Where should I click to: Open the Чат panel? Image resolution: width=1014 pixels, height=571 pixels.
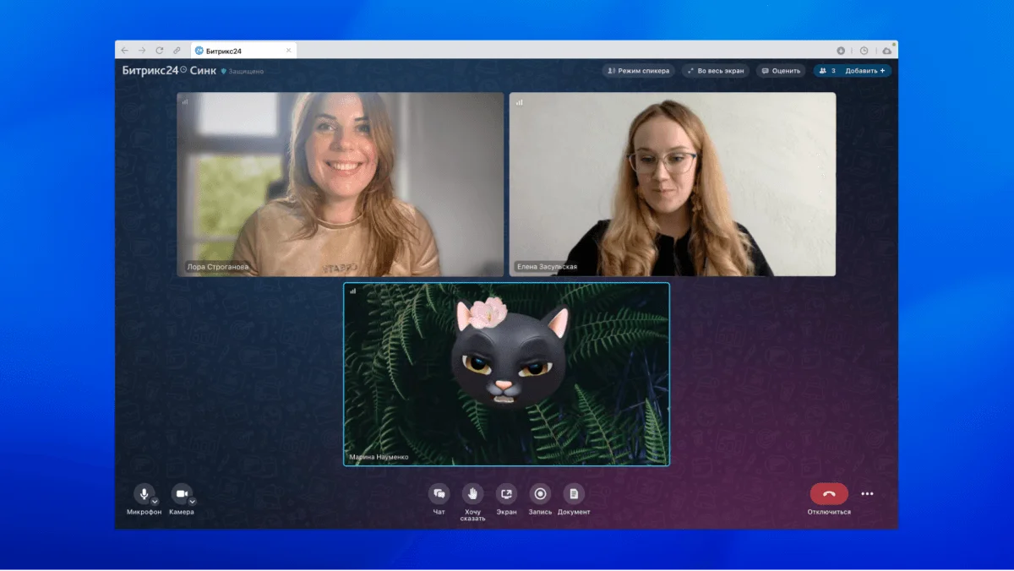click(x=439, y=494)
